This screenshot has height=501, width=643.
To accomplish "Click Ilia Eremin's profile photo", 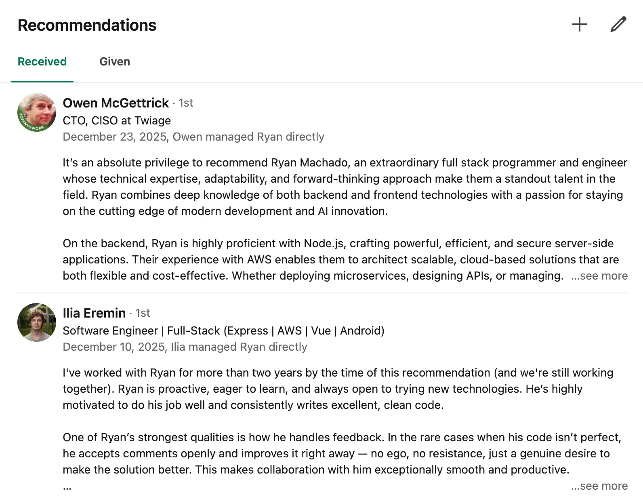I will click(x=37, y=322).
